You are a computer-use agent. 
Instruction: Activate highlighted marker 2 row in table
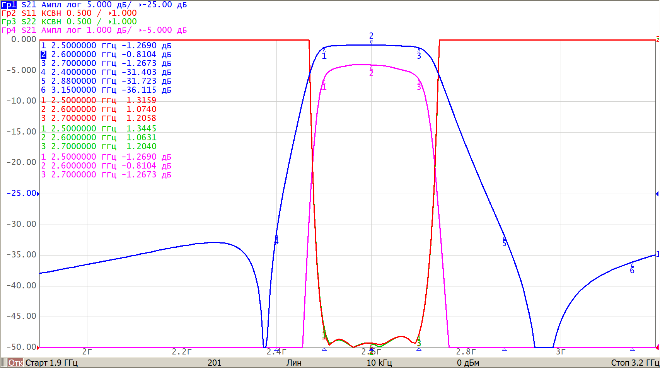tap(44, 55)
